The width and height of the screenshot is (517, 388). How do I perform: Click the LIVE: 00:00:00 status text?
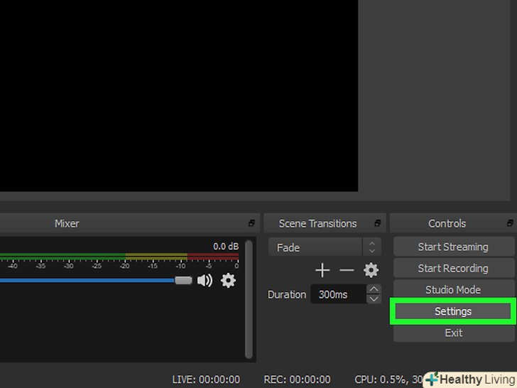[x=206, y=379]
